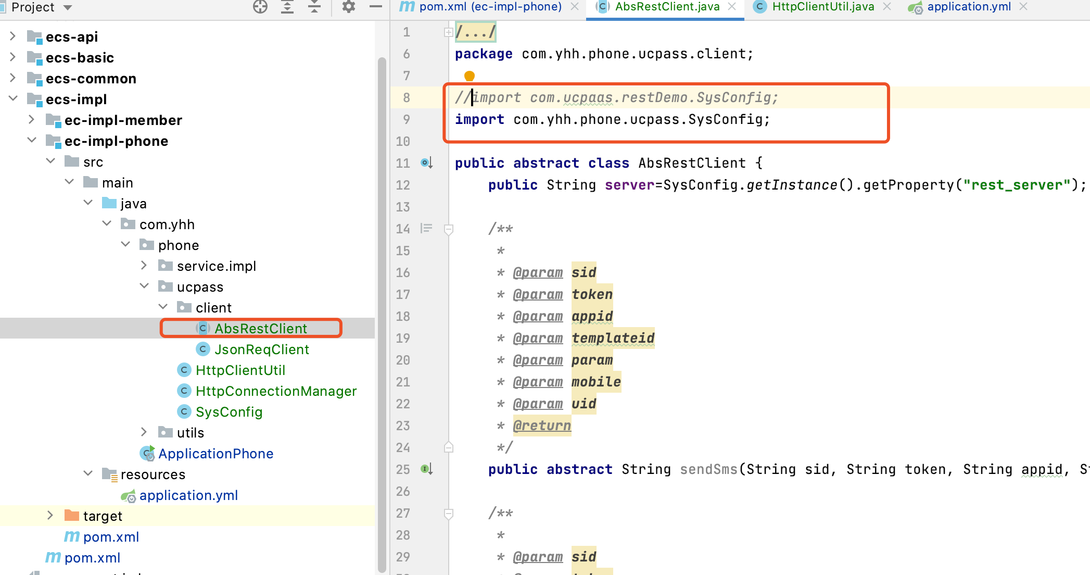Collapse the ec-impl-phone module node
Viewport: 1090px width, 575px height.
32,141
